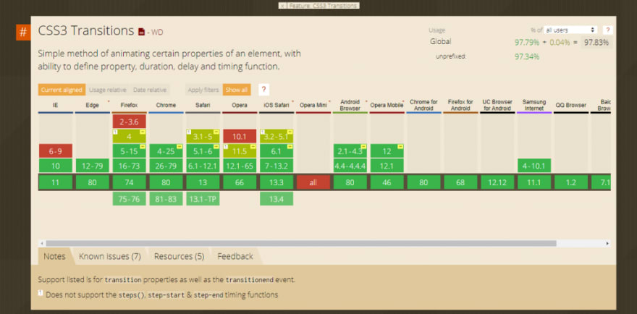
Task: Select Current aligned view
Action: [62, 90]
